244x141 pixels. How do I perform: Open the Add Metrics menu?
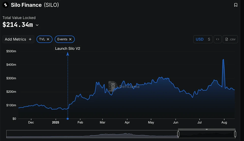pos(18,39)
